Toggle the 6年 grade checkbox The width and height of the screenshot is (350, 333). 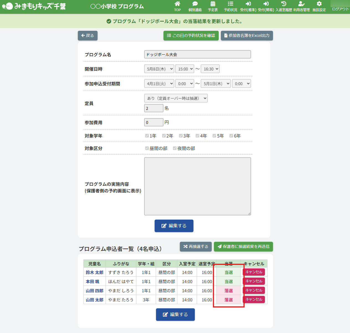coord(231,136)
